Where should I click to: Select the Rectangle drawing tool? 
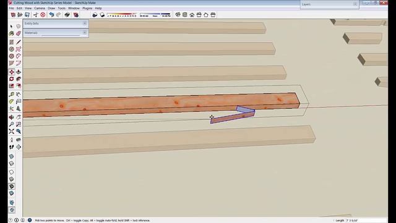[11, 42]
